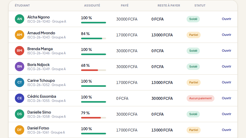This screenshot has width=246, height=138.
Task: Click Cédric Essomba's 0 FCFA paid amount
Action: click(122, 98)
